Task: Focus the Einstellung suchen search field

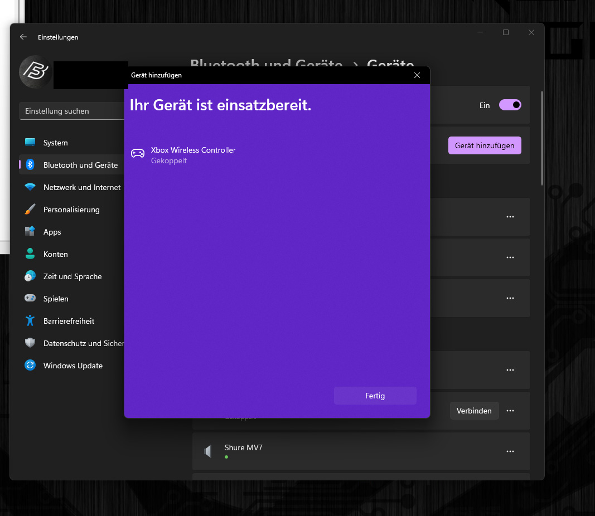Action: click(72, 111)
